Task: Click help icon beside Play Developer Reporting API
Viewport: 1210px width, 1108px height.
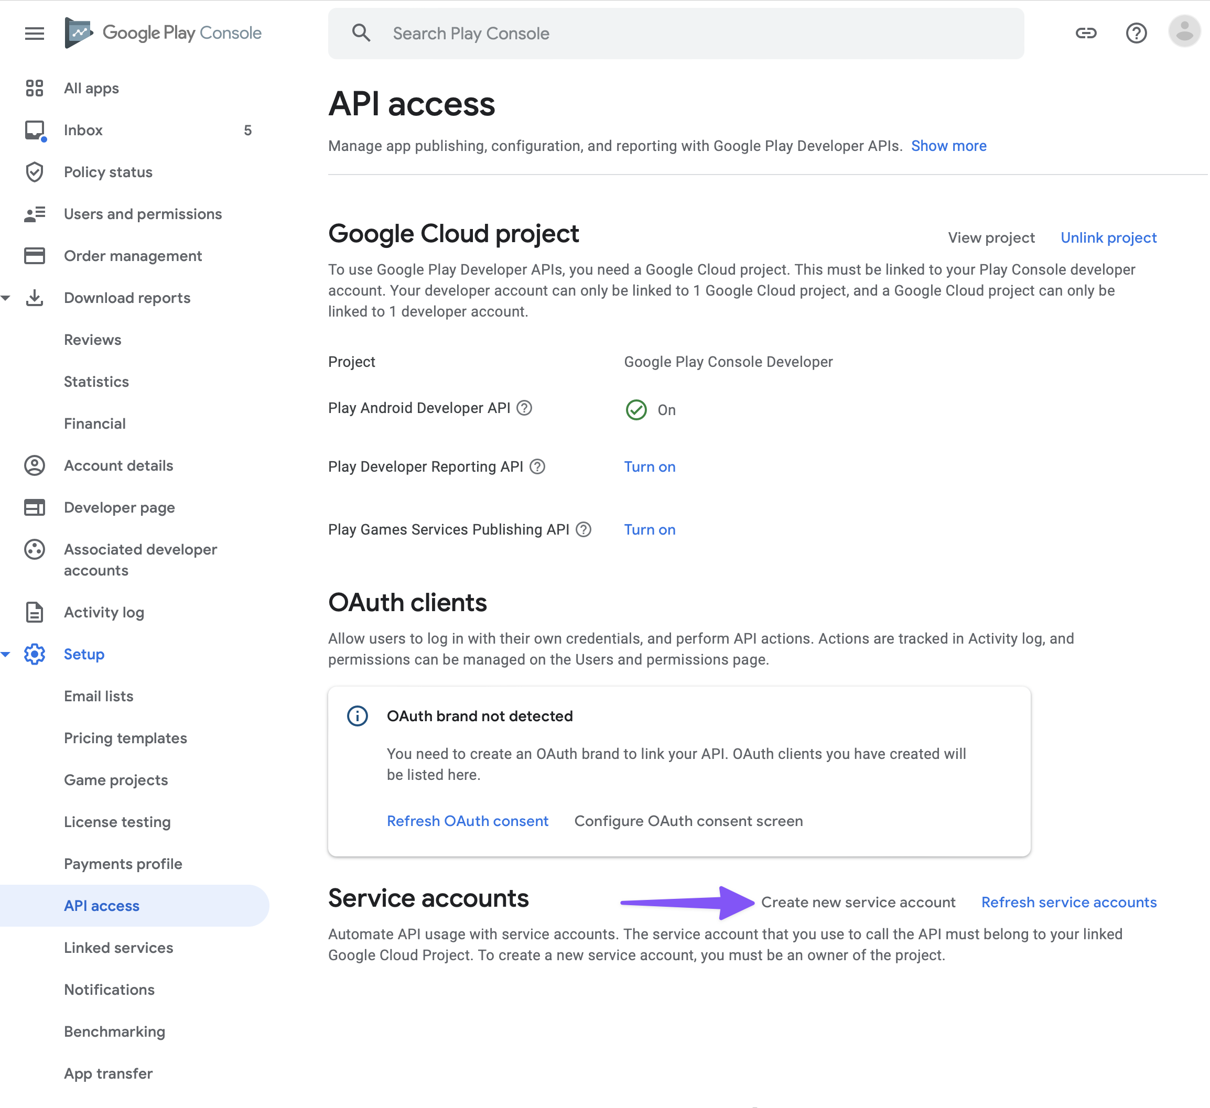Action: pos(538,466)
